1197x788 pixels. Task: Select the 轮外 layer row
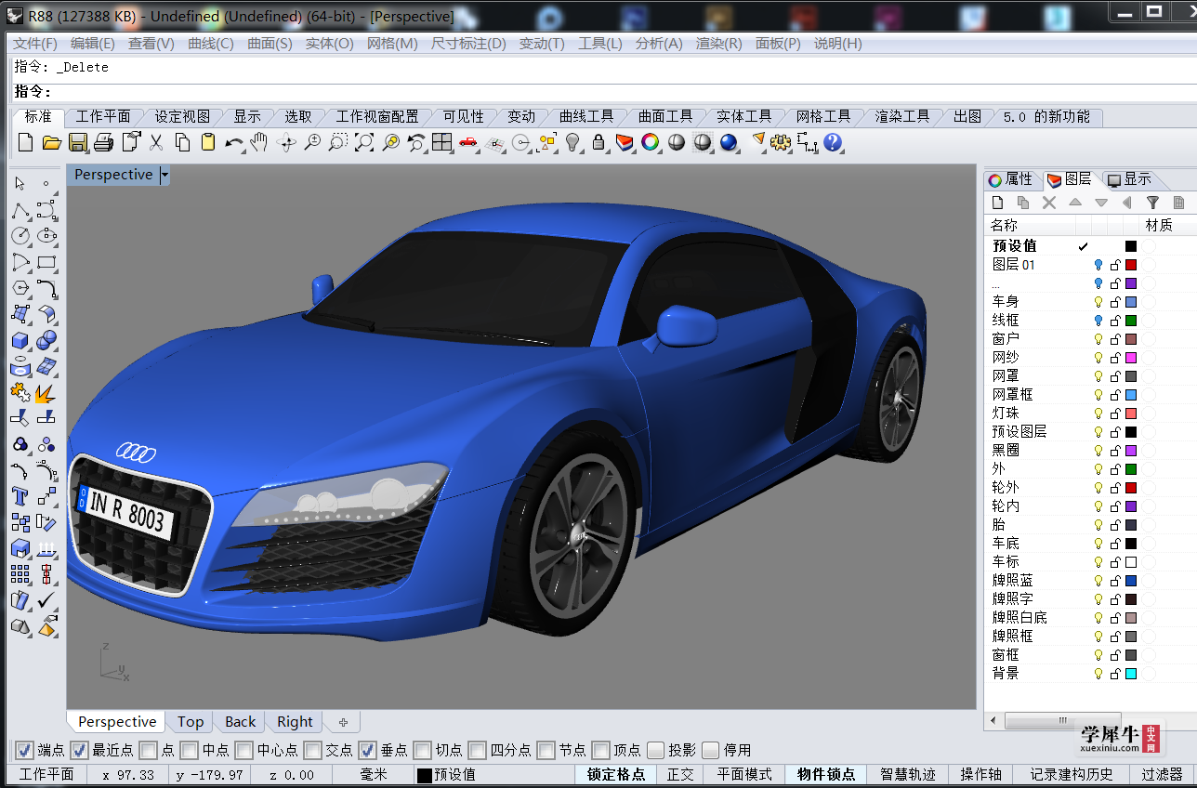point(1090,488)
